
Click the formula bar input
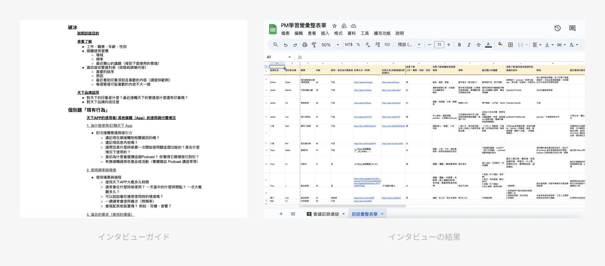[444, 57]
